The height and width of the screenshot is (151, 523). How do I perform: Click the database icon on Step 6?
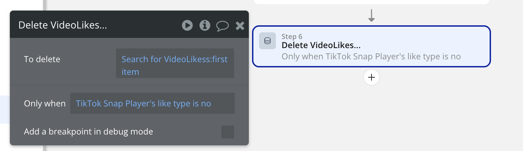(x=267, y=41)
